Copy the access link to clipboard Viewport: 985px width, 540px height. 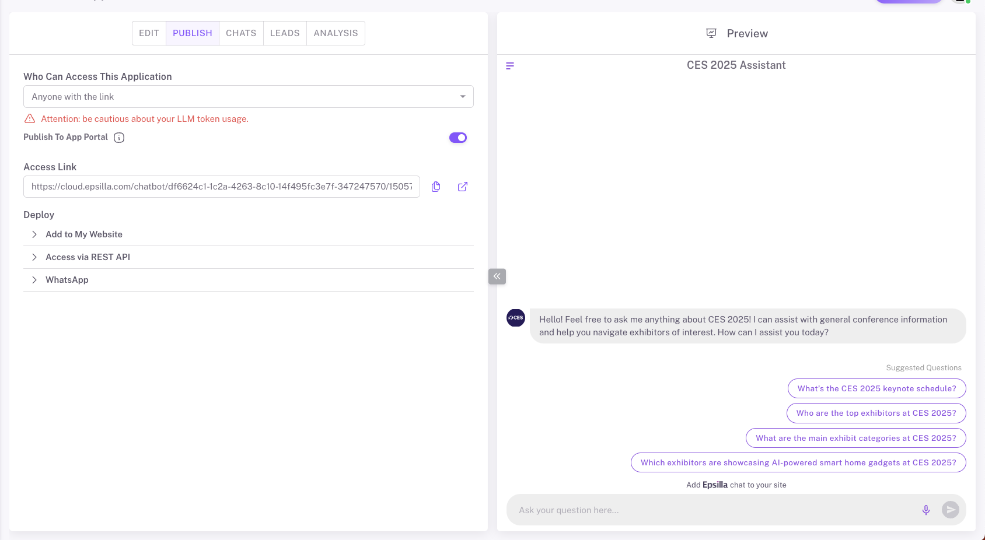[436, 187]
